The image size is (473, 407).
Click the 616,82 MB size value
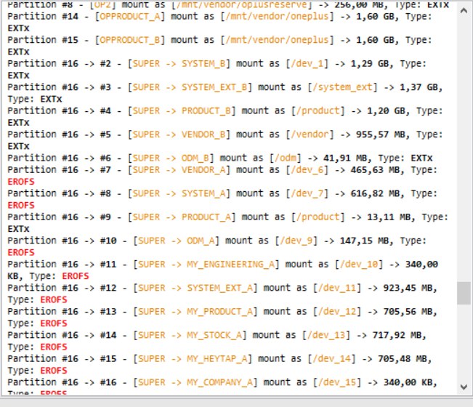tap(376, 193)
